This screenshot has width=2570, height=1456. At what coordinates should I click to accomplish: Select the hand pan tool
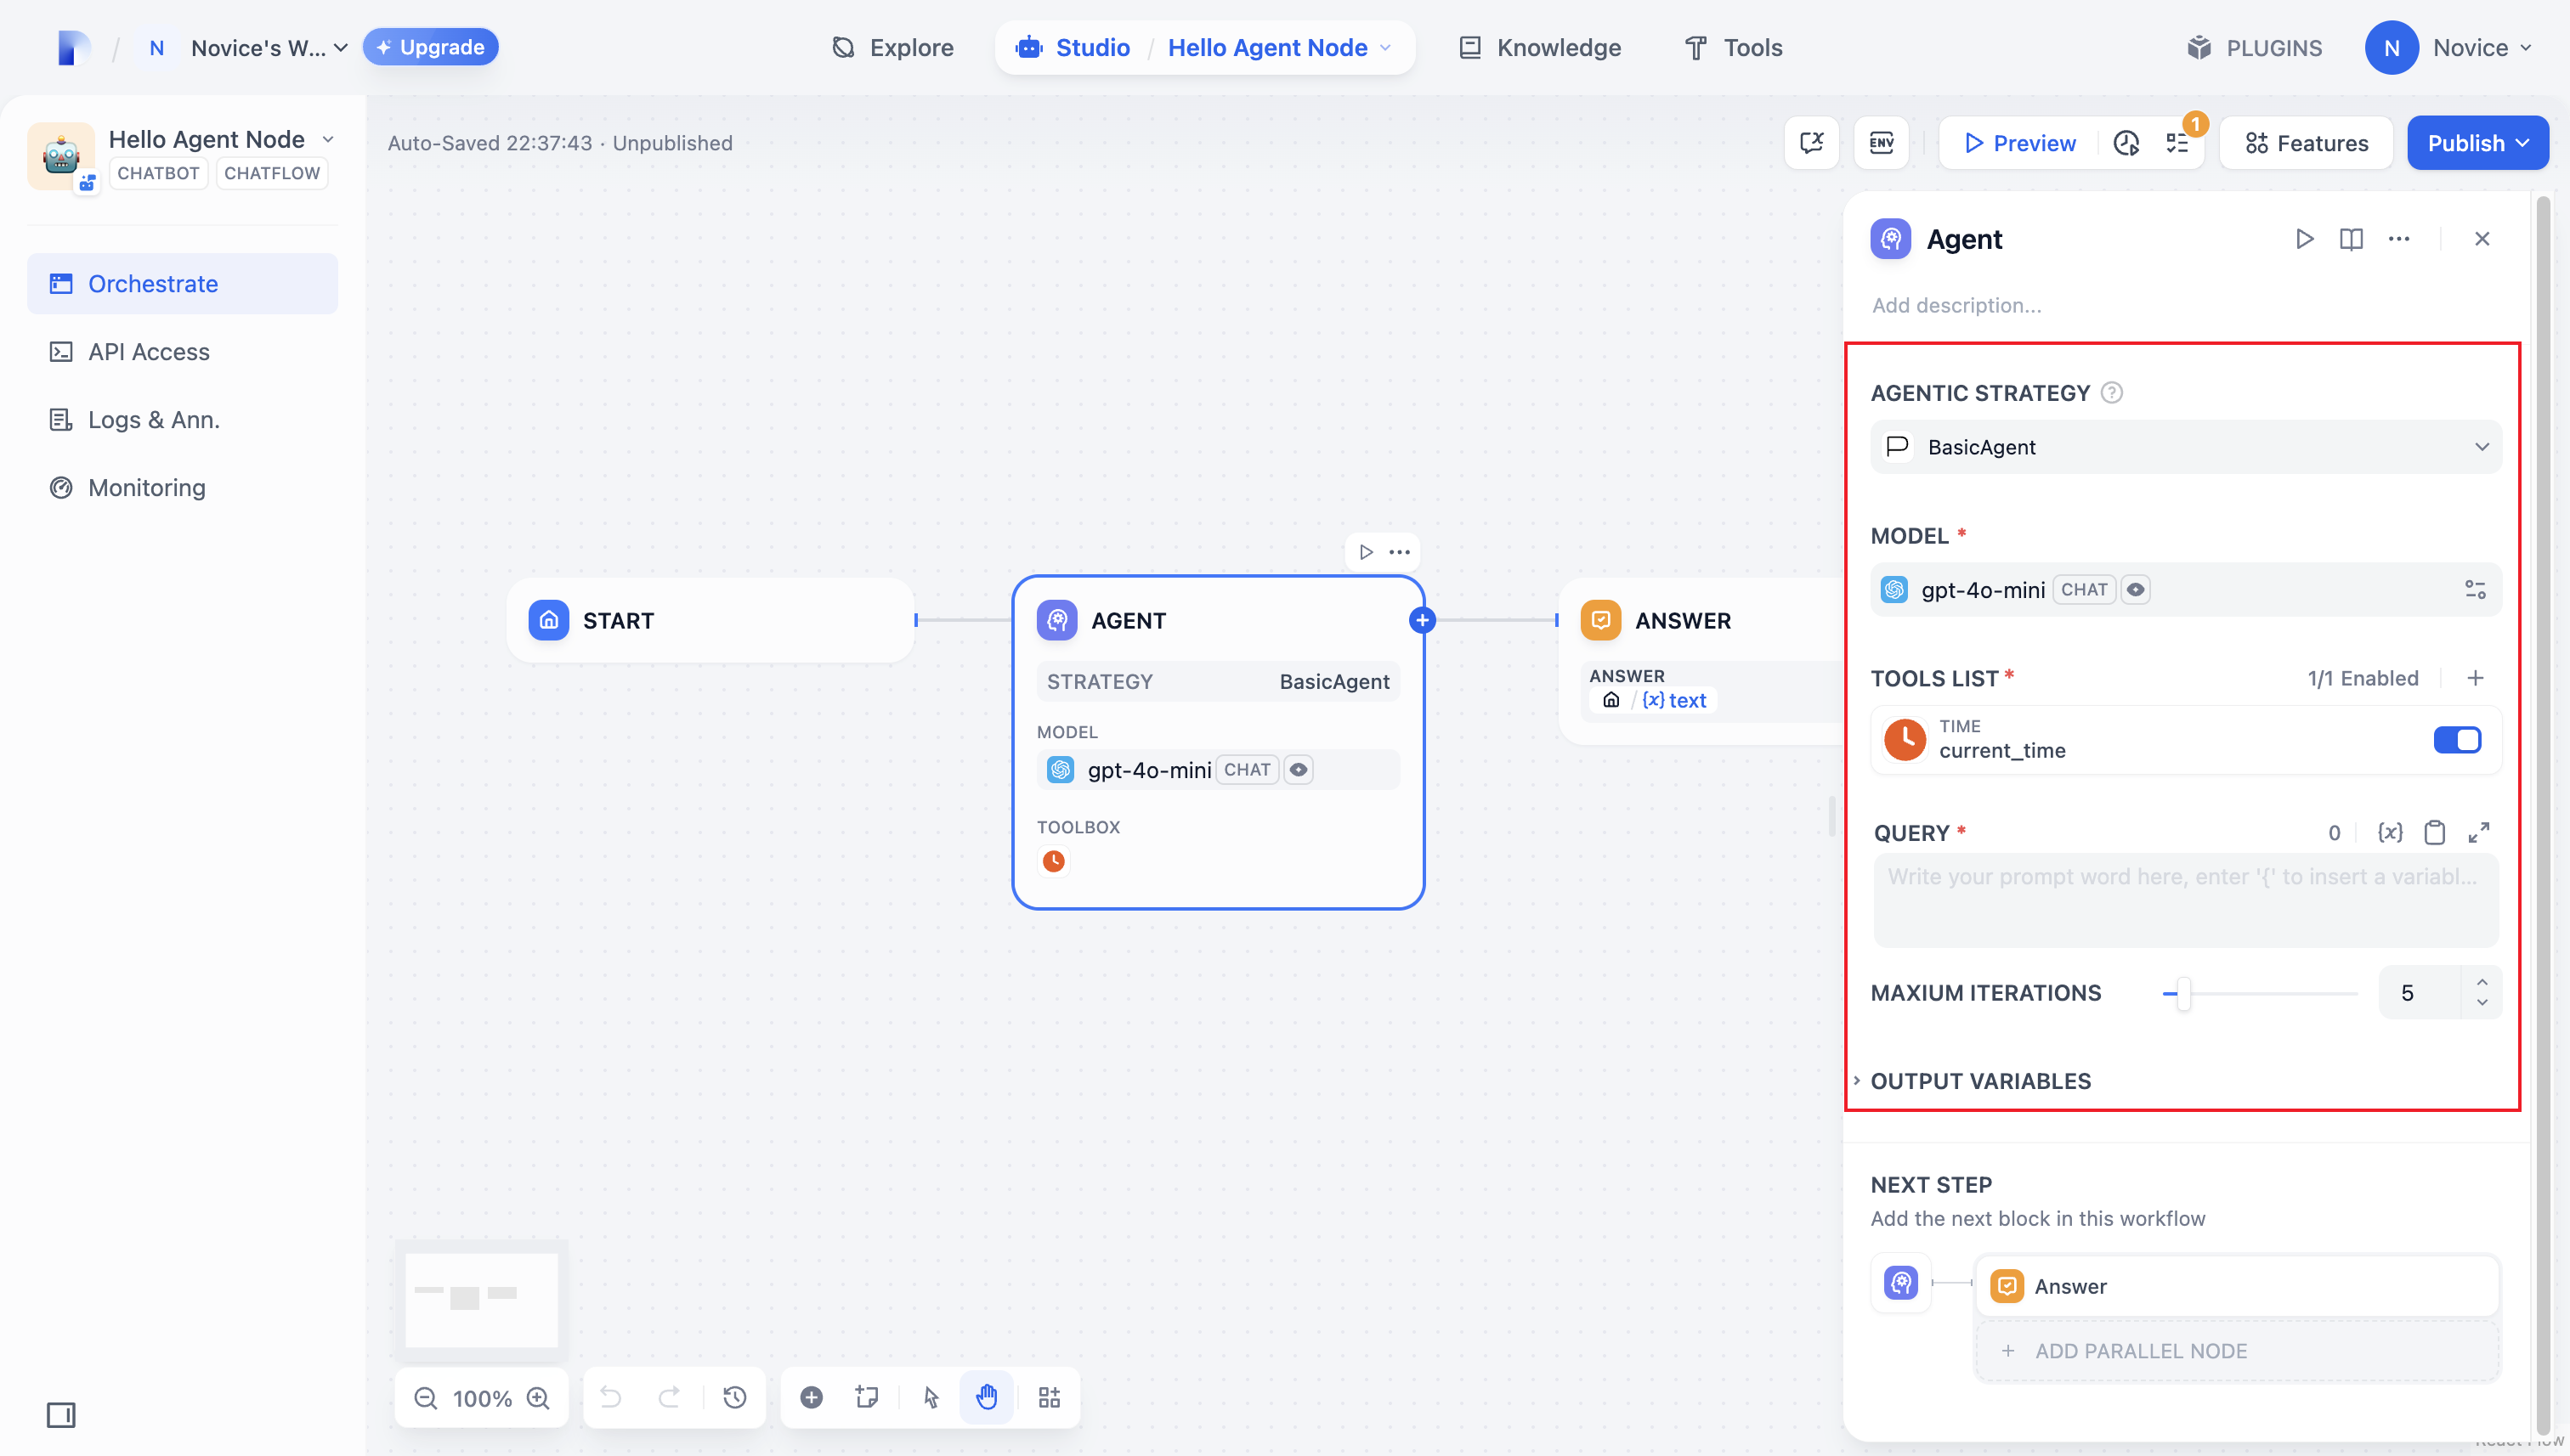pyautogui.click(x=987, y=1397)
